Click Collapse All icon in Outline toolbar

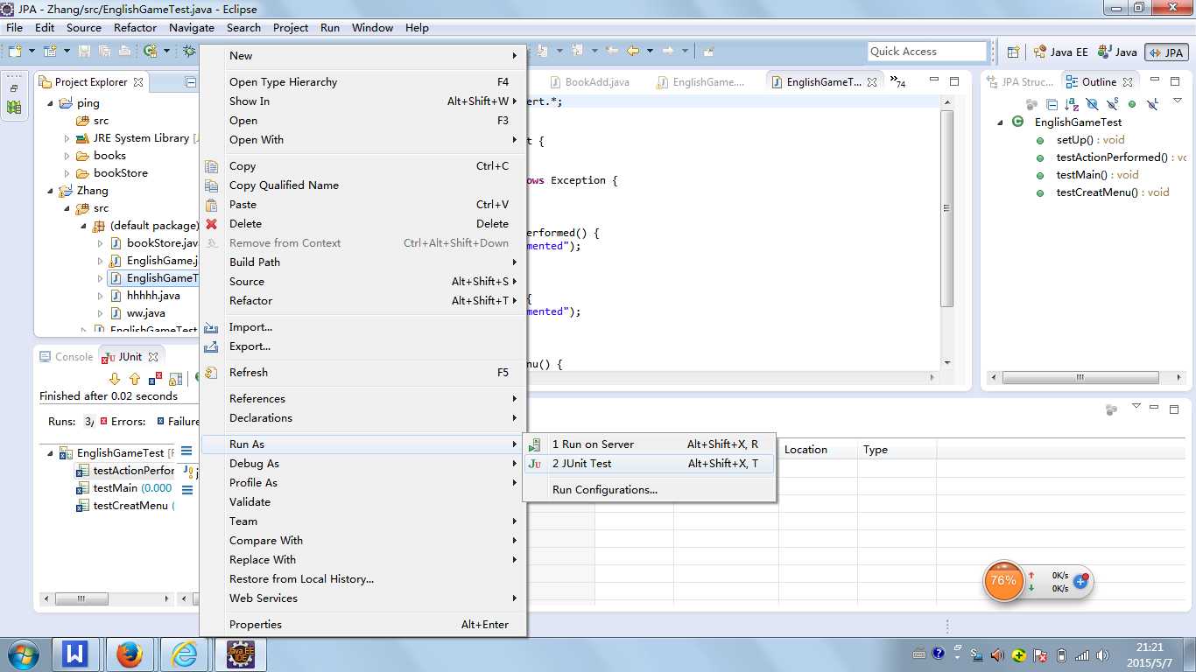tap(1052, 104)
